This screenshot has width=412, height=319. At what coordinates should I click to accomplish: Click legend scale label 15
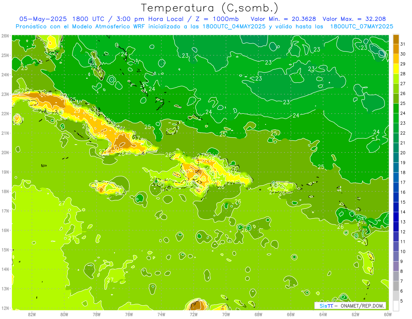point(403,202)
